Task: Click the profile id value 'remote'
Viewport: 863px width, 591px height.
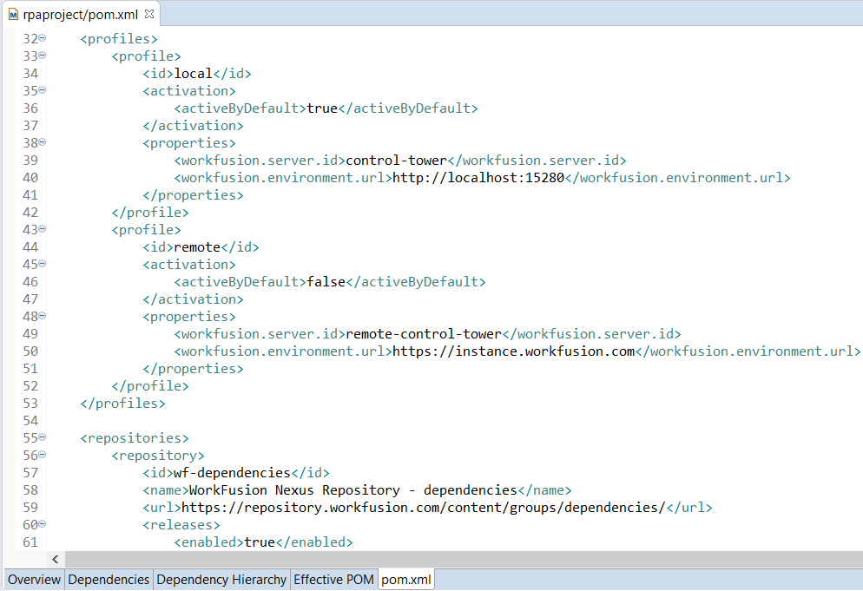Action: click(197, 247)
